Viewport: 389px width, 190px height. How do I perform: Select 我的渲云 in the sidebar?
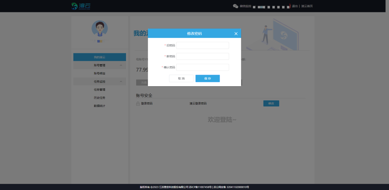pos(99,57)
